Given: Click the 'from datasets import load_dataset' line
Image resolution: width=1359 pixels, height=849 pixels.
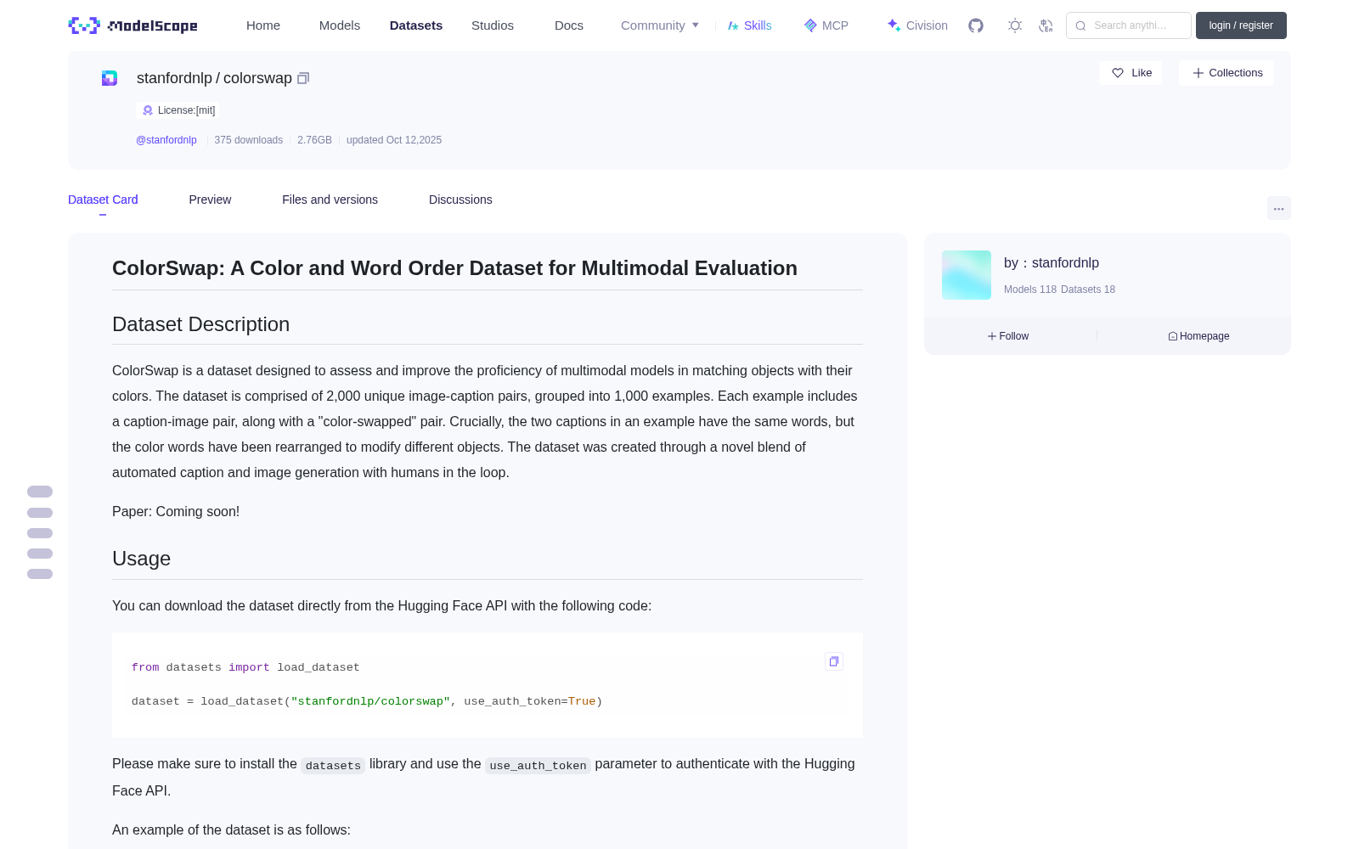Looking at the screenshot, I should [x=245, y=667].
